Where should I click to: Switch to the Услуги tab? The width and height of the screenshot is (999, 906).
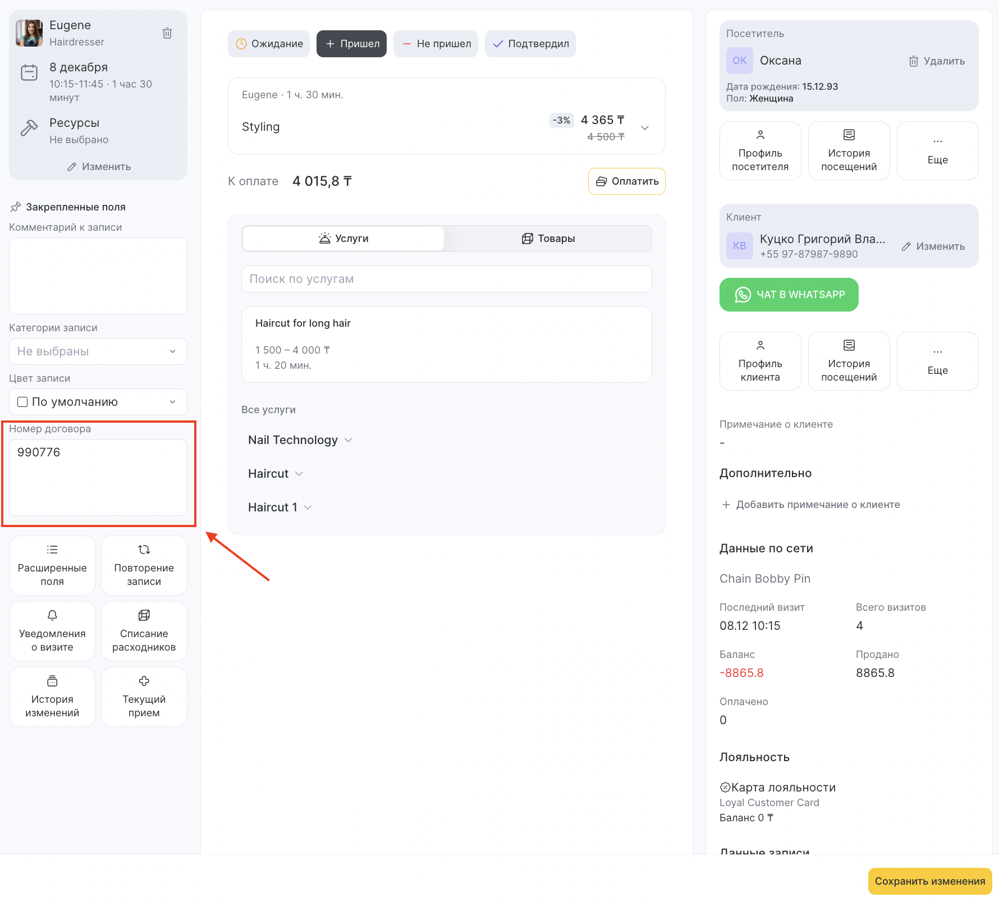(x=343, y=239)
